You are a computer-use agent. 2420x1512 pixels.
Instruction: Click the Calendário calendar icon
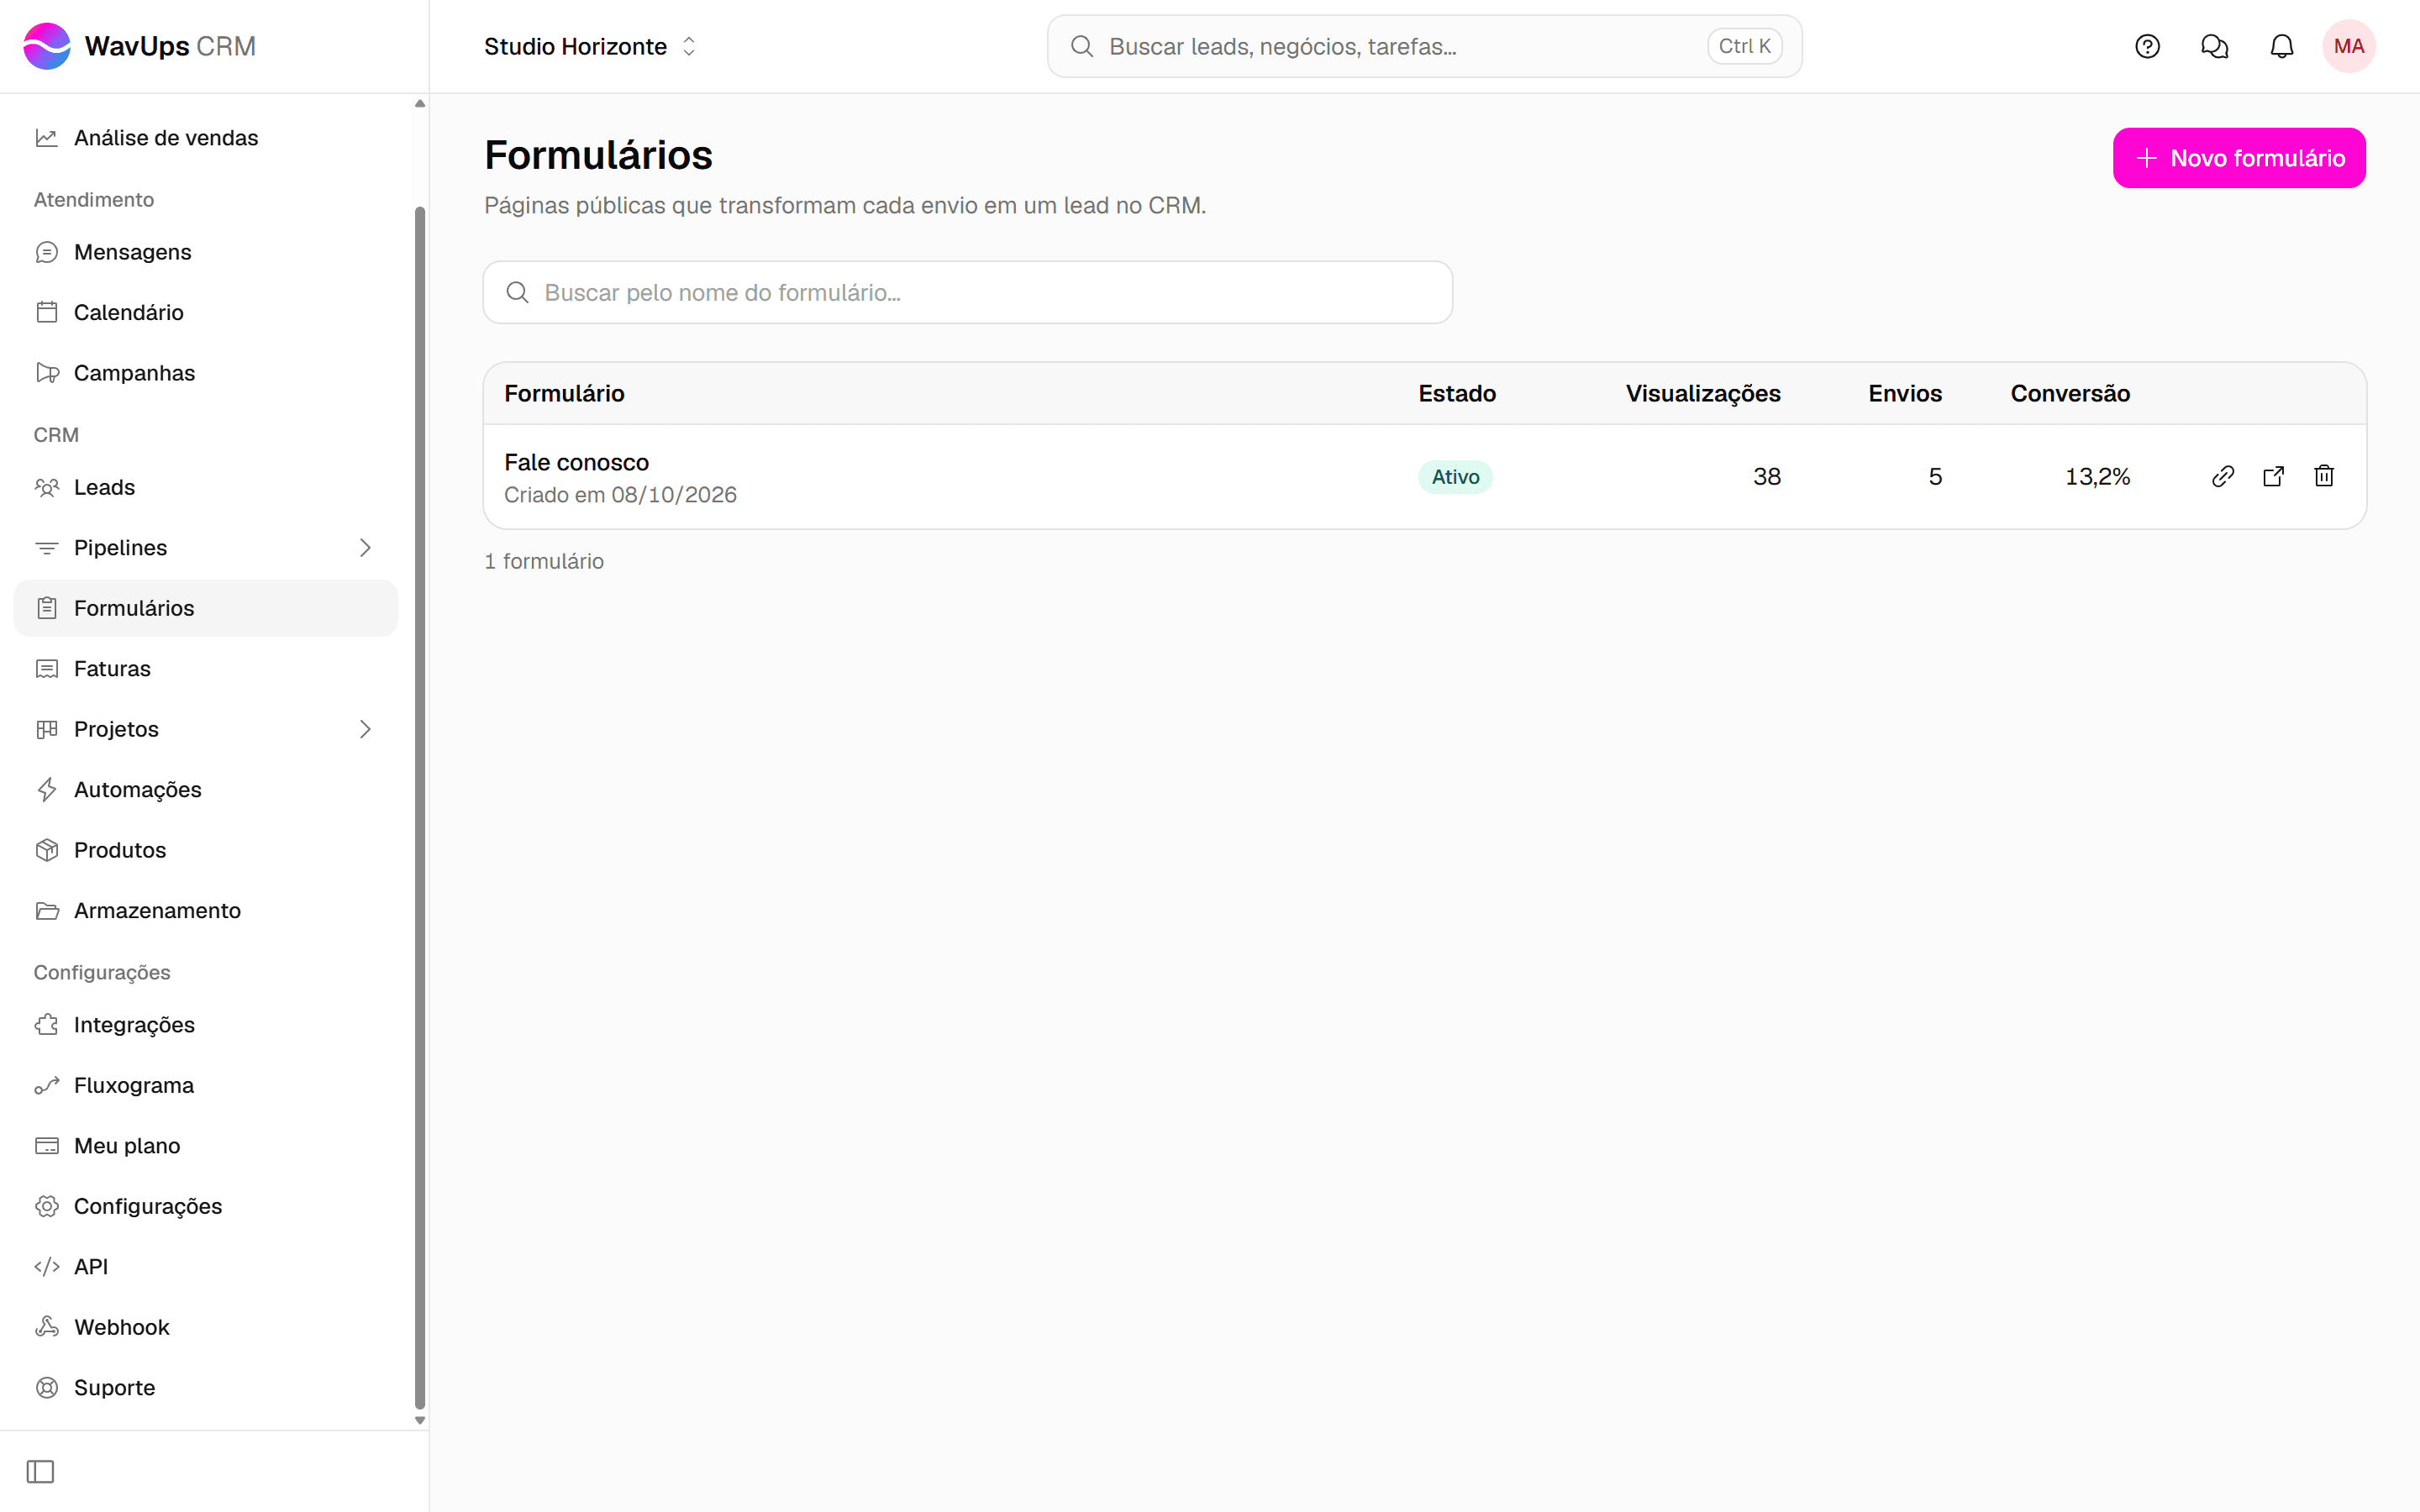tap(47, 312)
